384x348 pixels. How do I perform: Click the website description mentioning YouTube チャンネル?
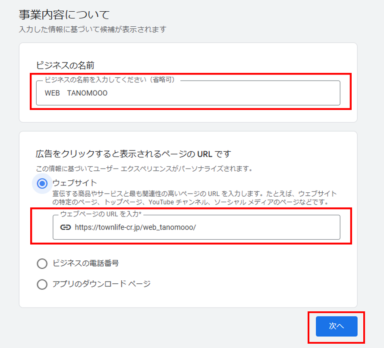pos(195,198)
